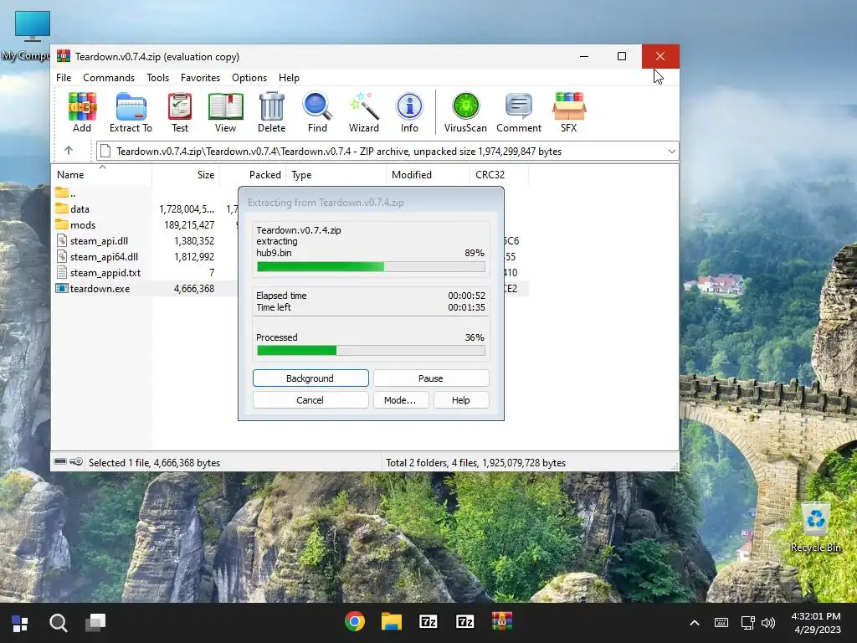Open the Comment tool
857x643 pixels.
[x=519, y=112]
